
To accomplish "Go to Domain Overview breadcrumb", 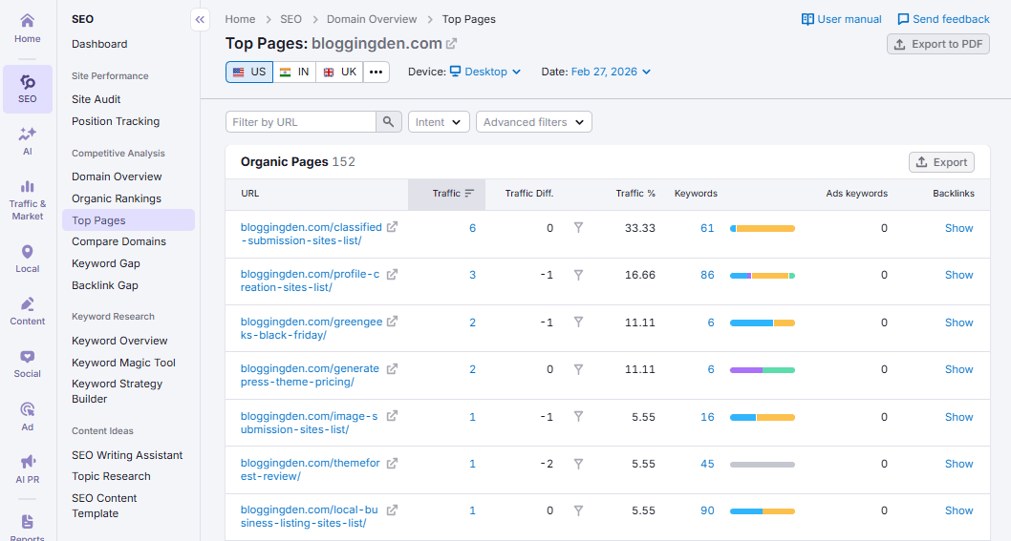I will pos(372,19).
